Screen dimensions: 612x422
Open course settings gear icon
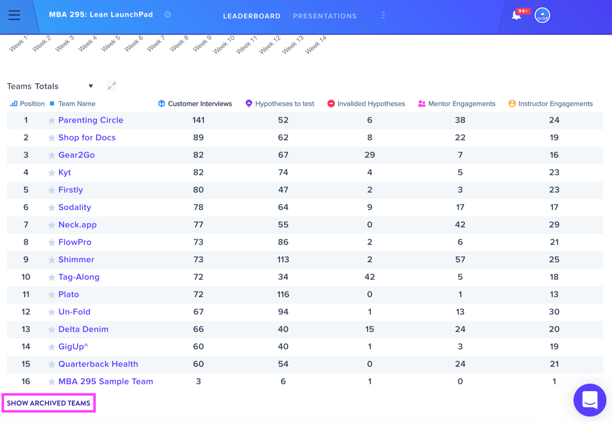[x=168, y=15]
